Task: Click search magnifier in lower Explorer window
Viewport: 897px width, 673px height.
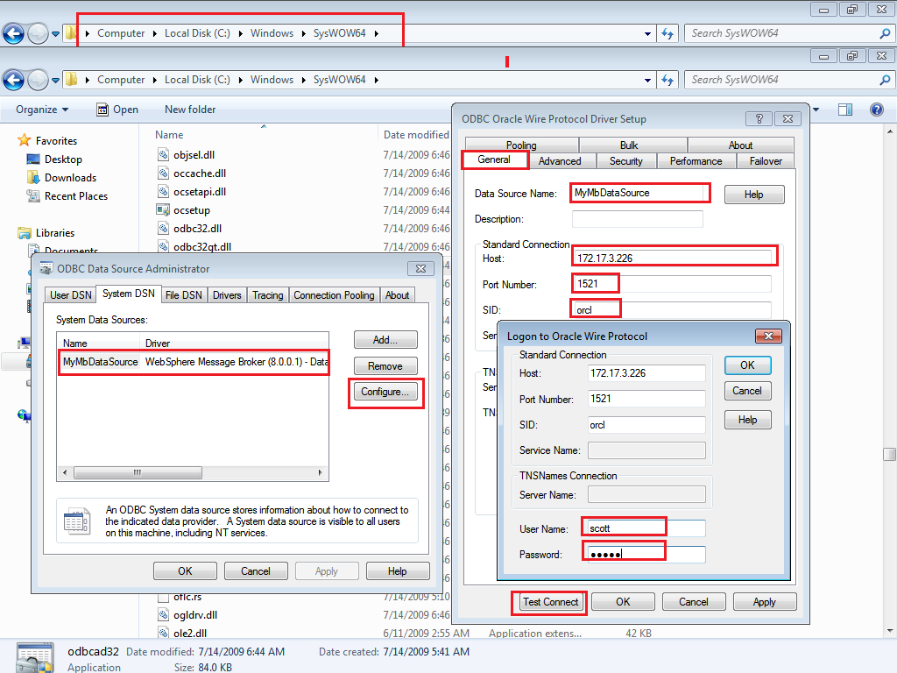Action: 885,80
